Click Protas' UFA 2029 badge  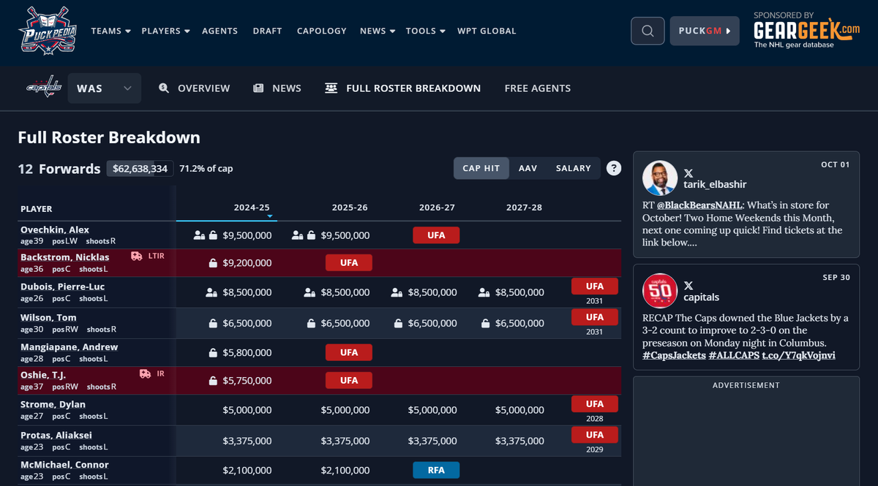coord(595,435)
